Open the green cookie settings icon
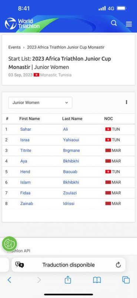Image resolution: width=137 pixels, height=298 pixels. click(10, 244)
